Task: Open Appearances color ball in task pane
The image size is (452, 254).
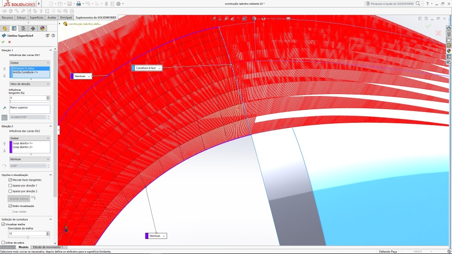Action: point(449,51)
